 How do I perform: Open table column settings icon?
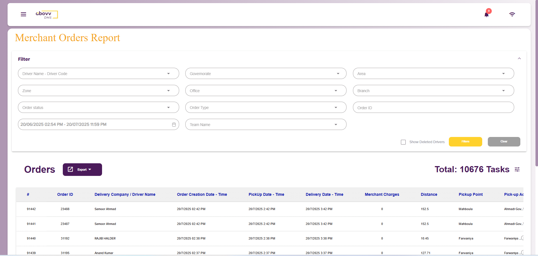517,169
